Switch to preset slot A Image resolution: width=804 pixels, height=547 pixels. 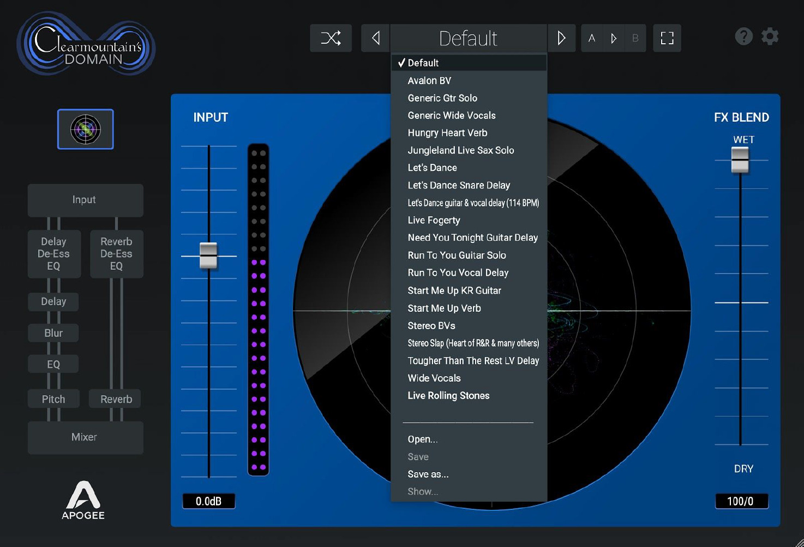point(592,38)
